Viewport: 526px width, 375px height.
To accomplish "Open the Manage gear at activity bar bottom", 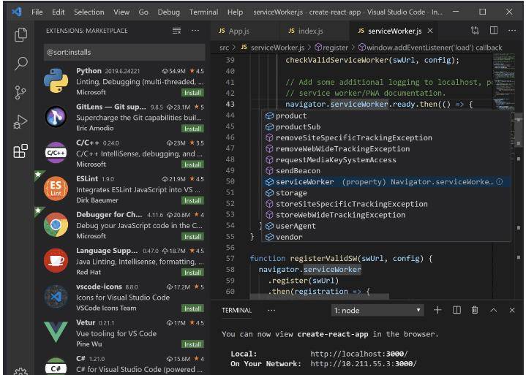I will click(x=20, y=371).
